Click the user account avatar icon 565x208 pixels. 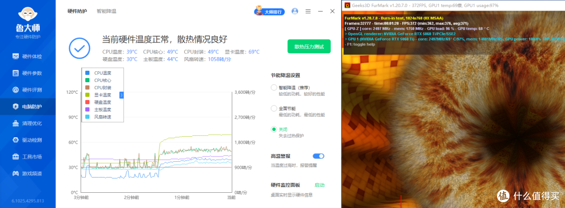(x=295, y=11)
